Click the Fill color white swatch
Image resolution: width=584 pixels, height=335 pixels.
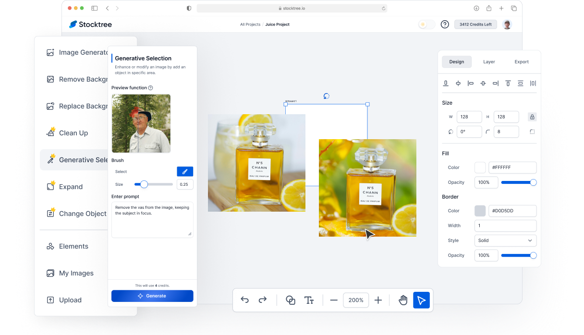click(480, 167)
